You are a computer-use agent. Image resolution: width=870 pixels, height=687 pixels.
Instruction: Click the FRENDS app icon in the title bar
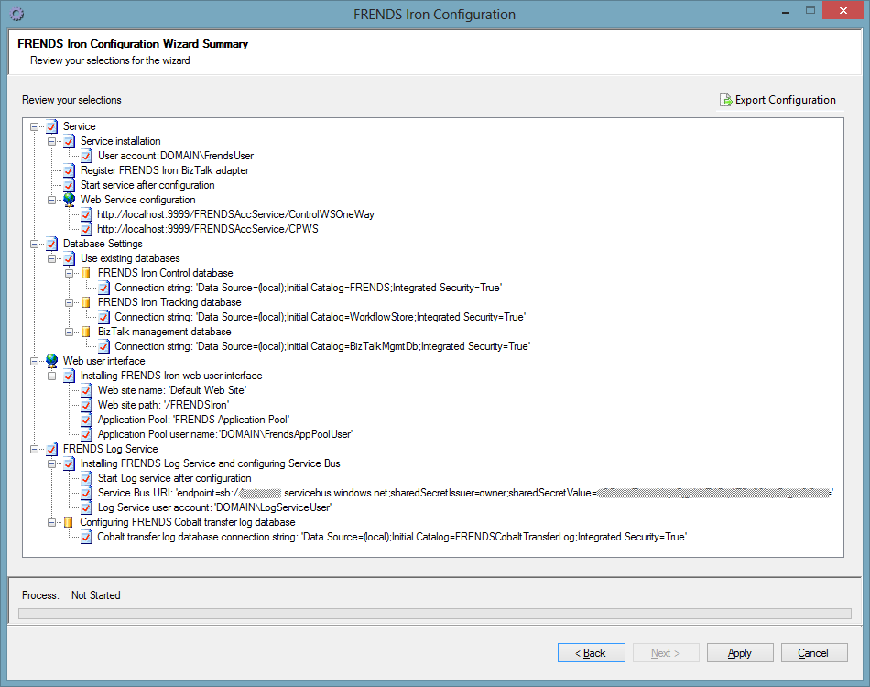click(x=17, y=14)
